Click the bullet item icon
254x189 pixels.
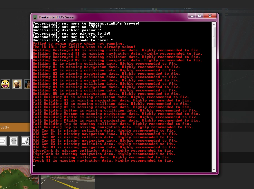(3, 141)
